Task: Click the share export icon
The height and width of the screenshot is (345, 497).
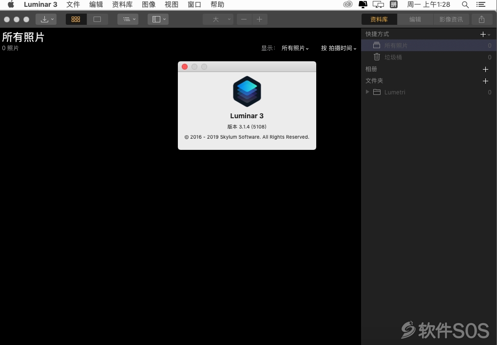Action: pos(481,19)
